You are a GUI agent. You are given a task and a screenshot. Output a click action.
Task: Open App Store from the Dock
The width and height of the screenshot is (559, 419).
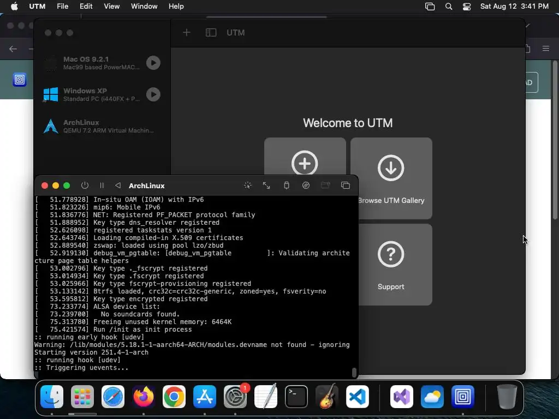[205, 397]
